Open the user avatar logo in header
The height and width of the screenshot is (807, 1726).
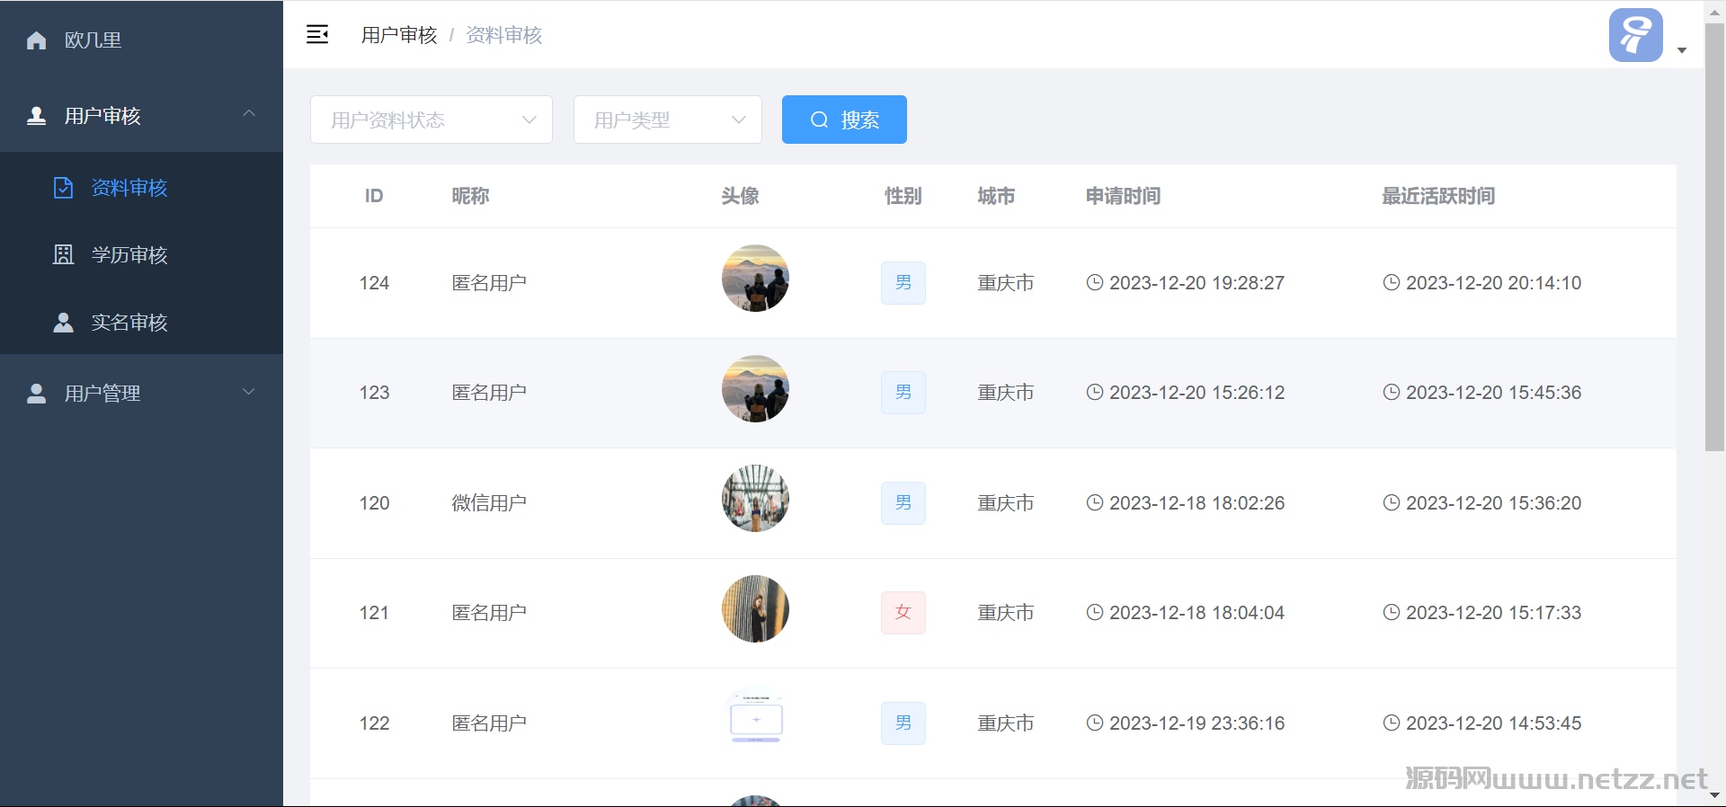pyautogui.click(x=1635, y=35)
